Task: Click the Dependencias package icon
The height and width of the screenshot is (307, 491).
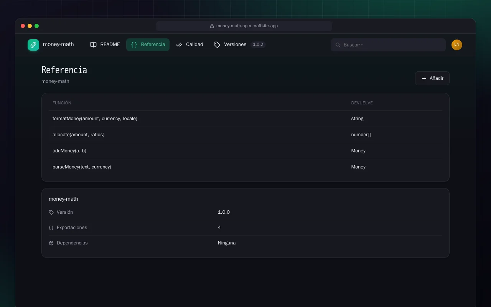Action: [51, 243]
